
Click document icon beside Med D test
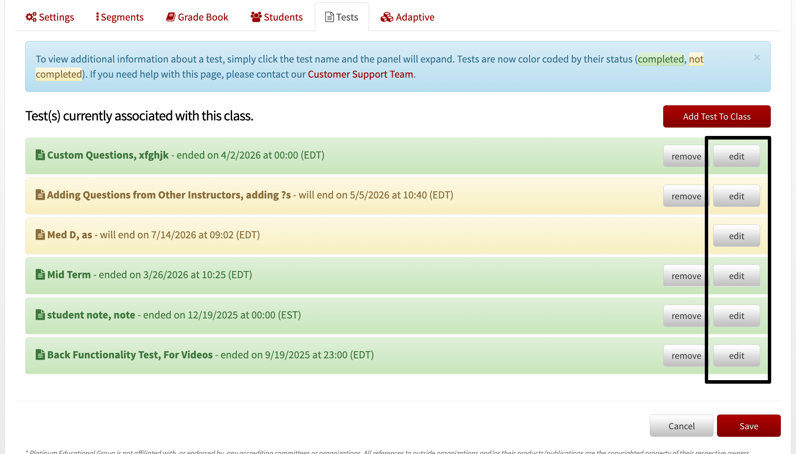40,235
